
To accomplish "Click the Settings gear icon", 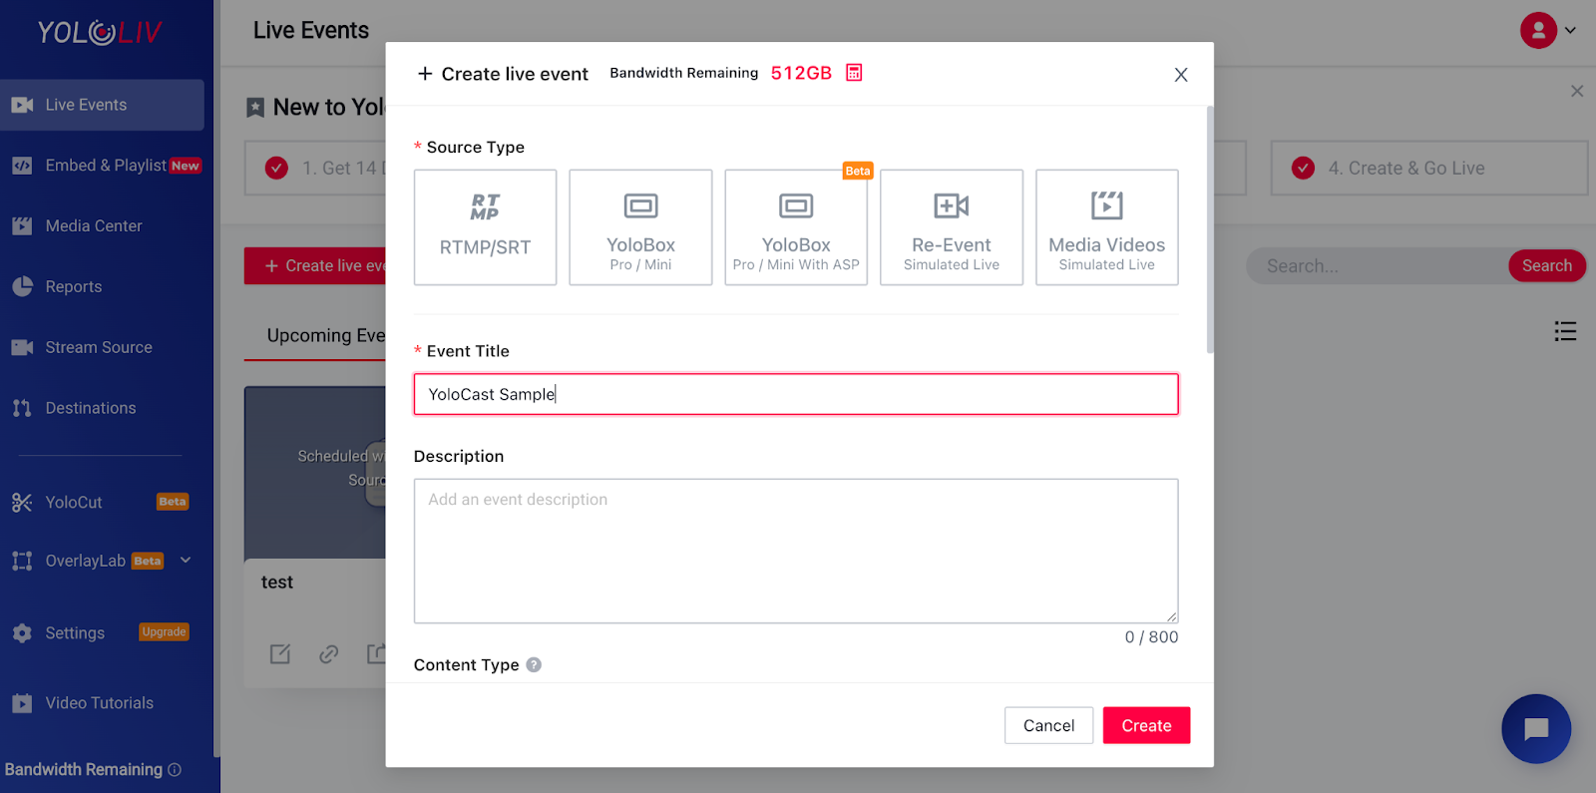I will (x=22, y=633).
